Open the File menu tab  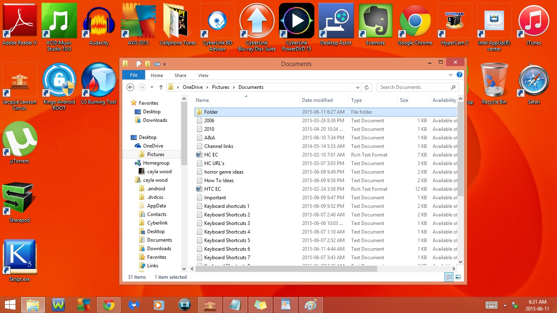pyautogui.click(x=134, y=75)
